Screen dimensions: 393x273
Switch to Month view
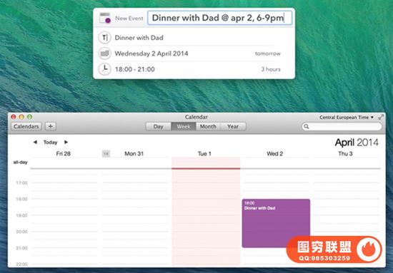[208, 126]
